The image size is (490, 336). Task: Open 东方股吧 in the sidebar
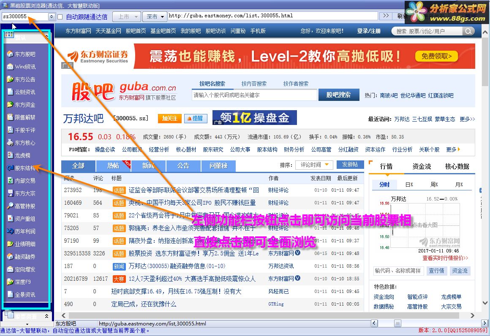(21, 54)
